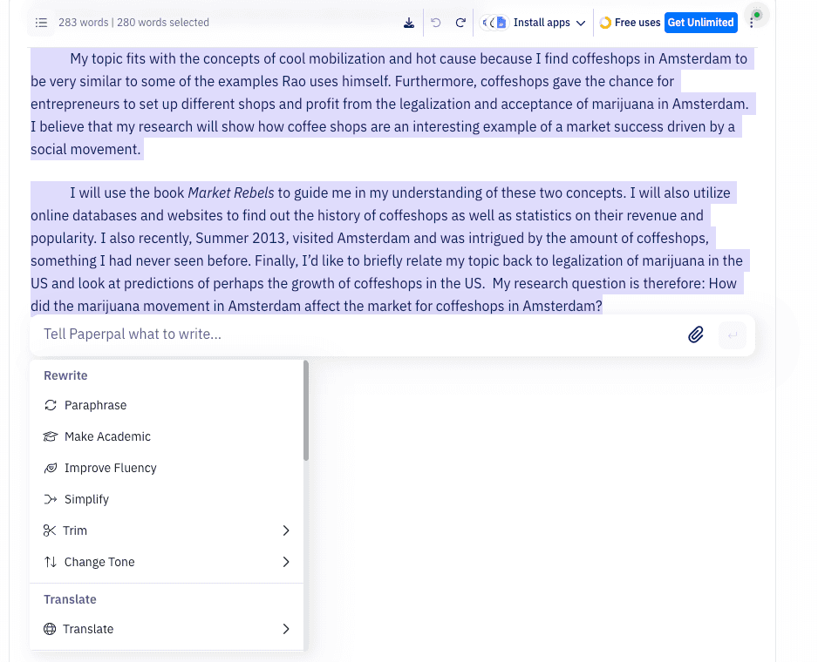Screen dimensions: 818x662
Task: Click the enter/submit arrow in the prompt bar
Action: [x=733, y=334]
